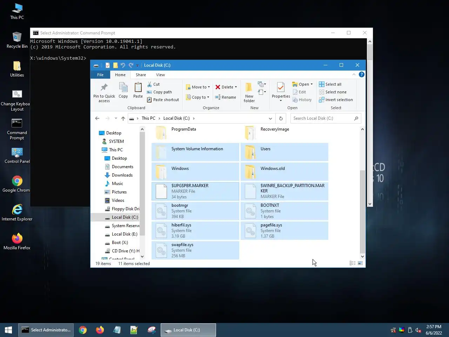449x337 pixels.
Task: Click Select all in the ribbon
Action: [x=330, y=84]
